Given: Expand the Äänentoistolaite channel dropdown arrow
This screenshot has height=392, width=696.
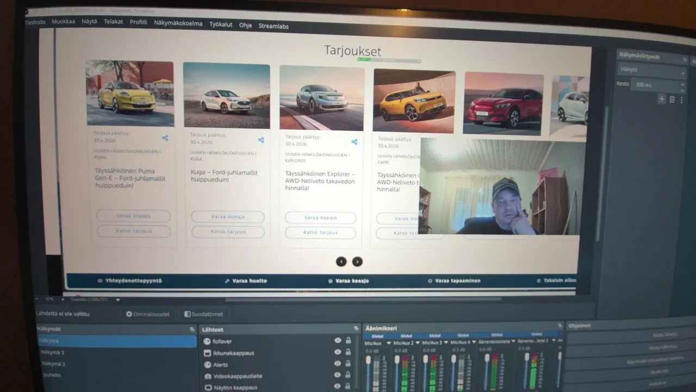Looking at the screenshot, I should (x=513, y=342).
